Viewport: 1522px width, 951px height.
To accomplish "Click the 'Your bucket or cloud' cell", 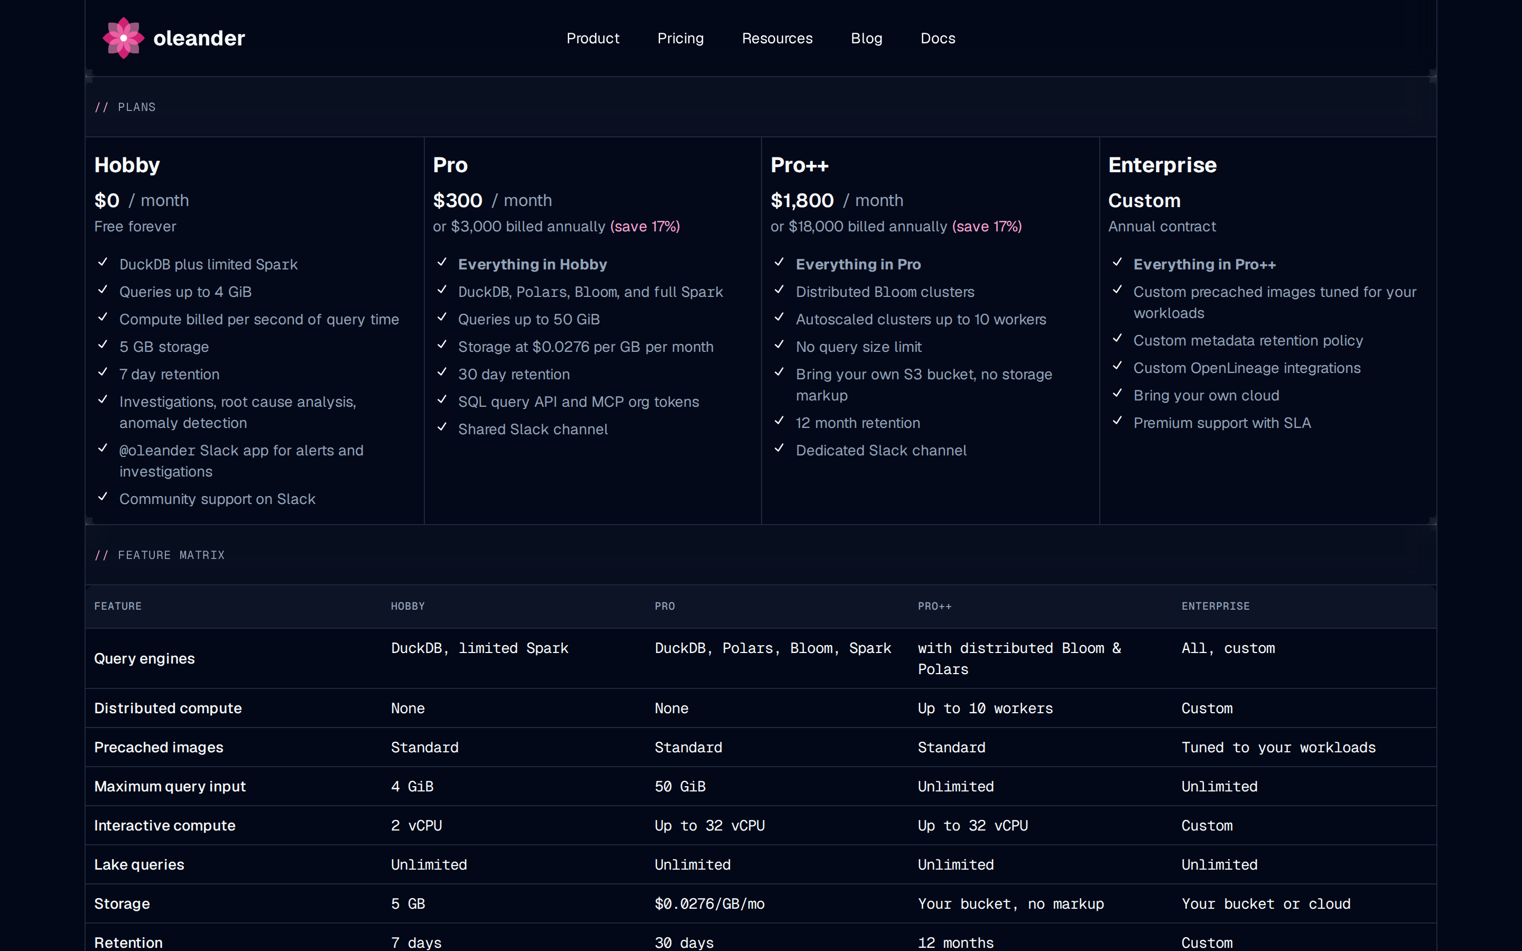I will coord(1265,904).
